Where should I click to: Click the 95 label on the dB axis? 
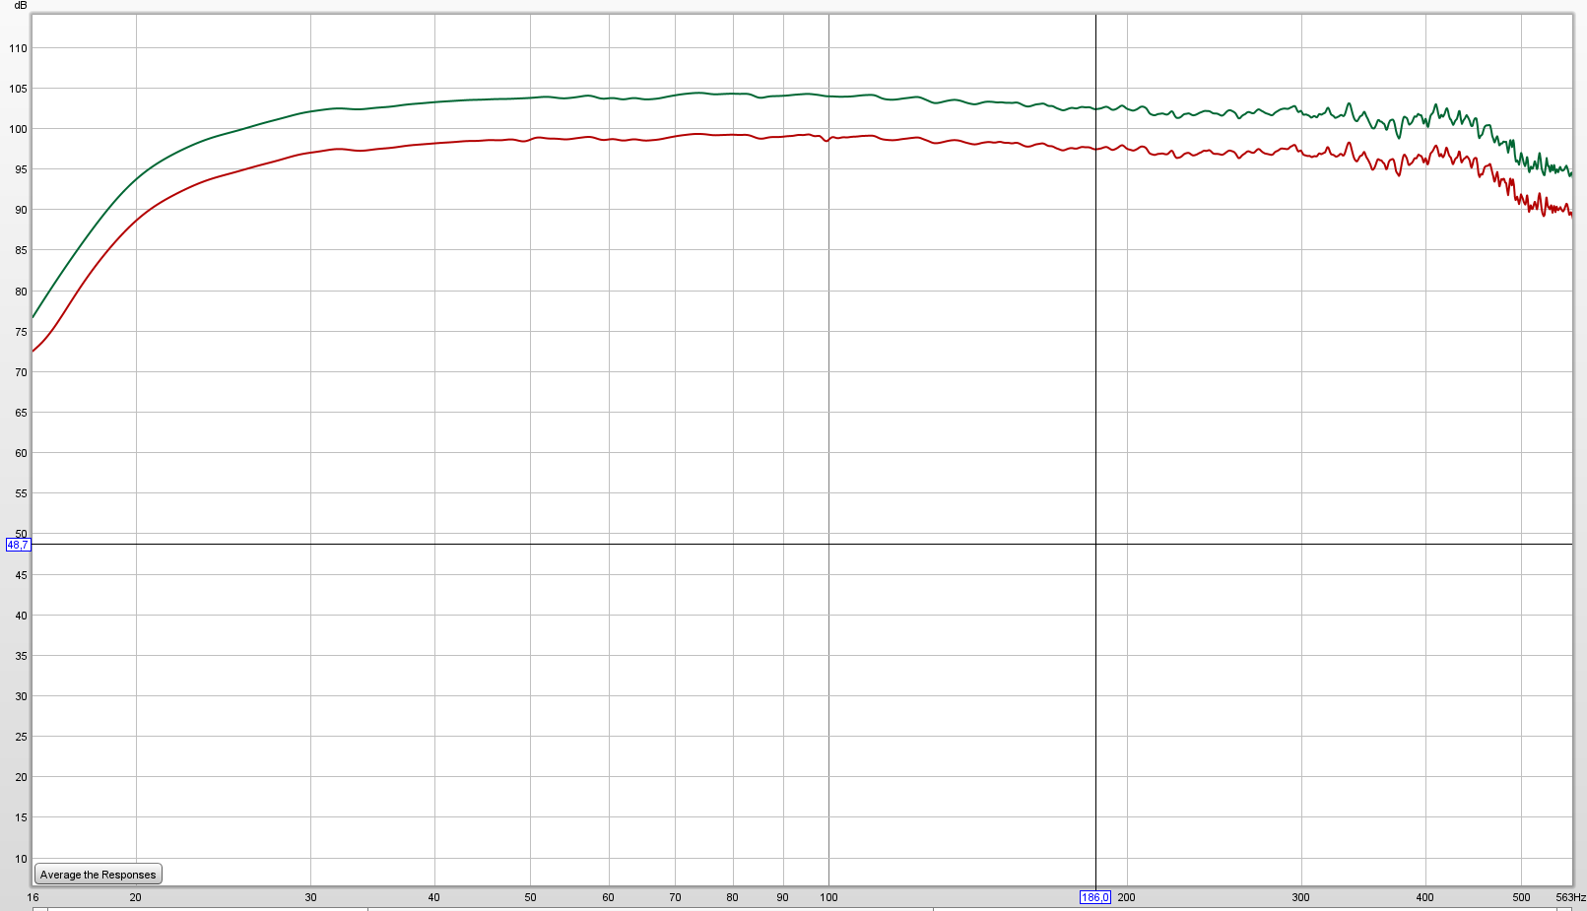point(21,169)
